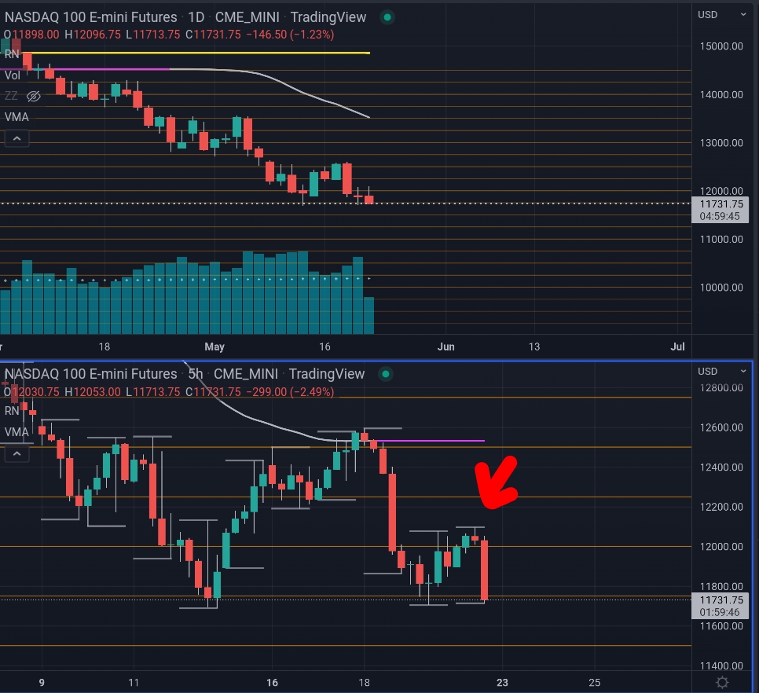Collapse indicator legend in daily chart
Image resolution: width=759 pixels, height=693 pixels.
pos(16,138)
